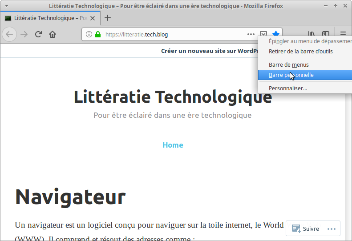Click the Forward navigation arrow
Image resolution: width=352 pixels, height=241 pixels.
tap(24, 34)
